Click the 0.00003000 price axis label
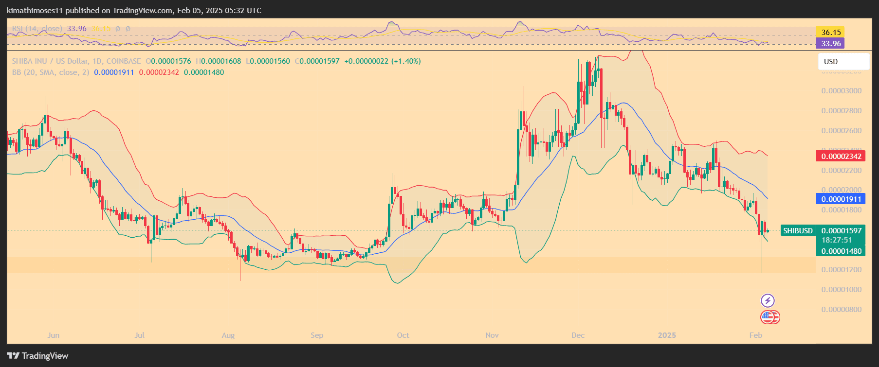The image size is (879, 367). click(x=842, y=91)
